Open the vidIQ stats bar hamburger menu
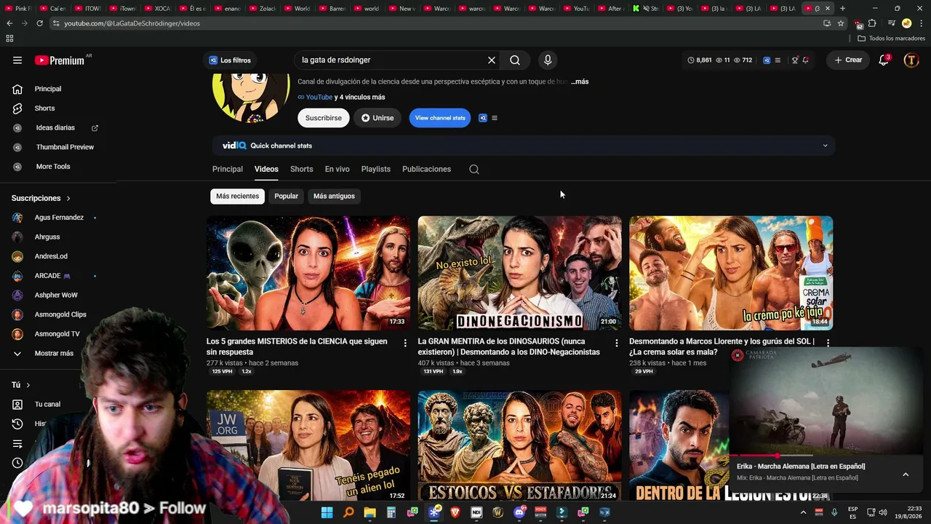The height and width of the screenshot is (524, 931). pos(778,60)
